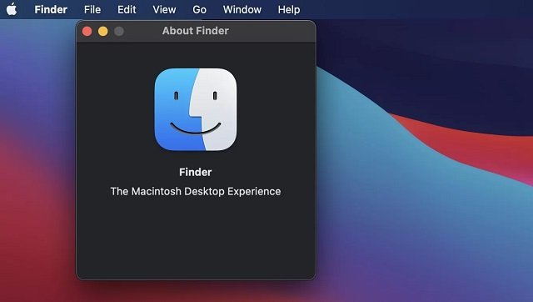Open the Apple menu
533x302 pixels.
point(12,9)
